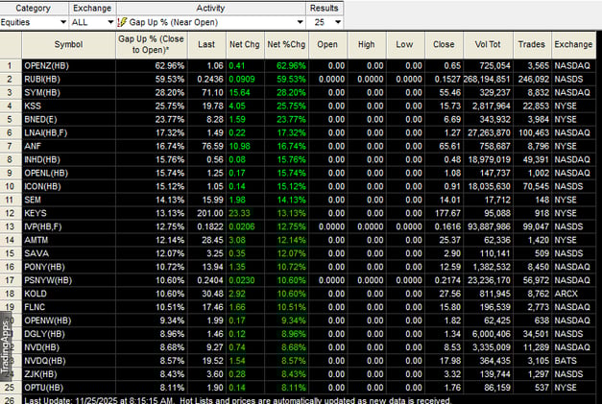Click OPENZ net percent change 62.96%
Viewport: 602px width, 404px height.
291,65
